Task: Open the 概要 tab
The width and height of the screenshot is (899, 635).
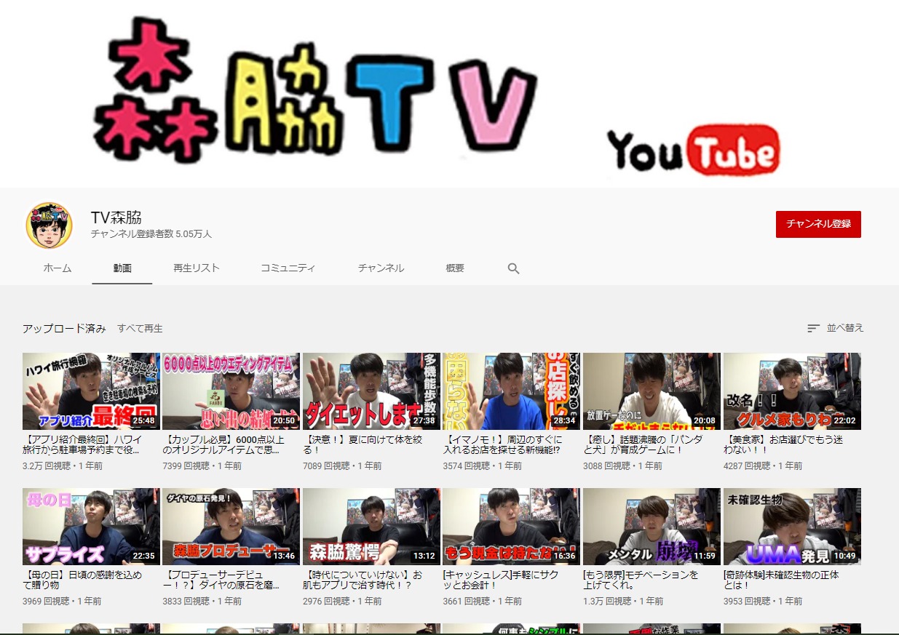Action: [x=455, y=268]
